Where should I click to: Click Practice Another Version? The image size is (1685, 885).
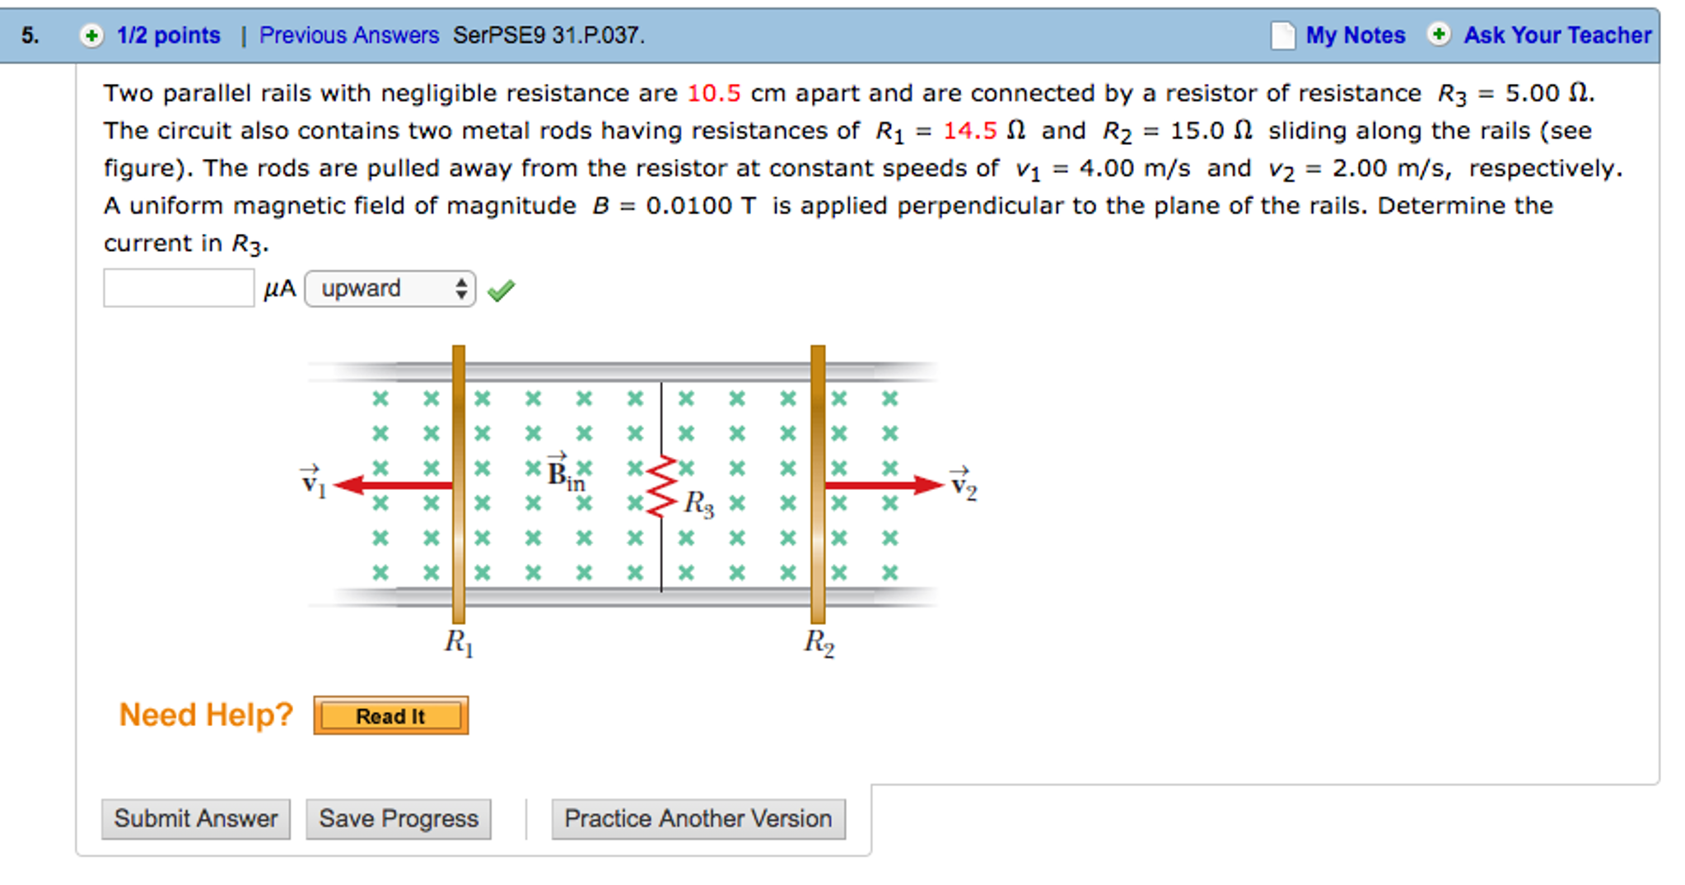coord(698,818)
